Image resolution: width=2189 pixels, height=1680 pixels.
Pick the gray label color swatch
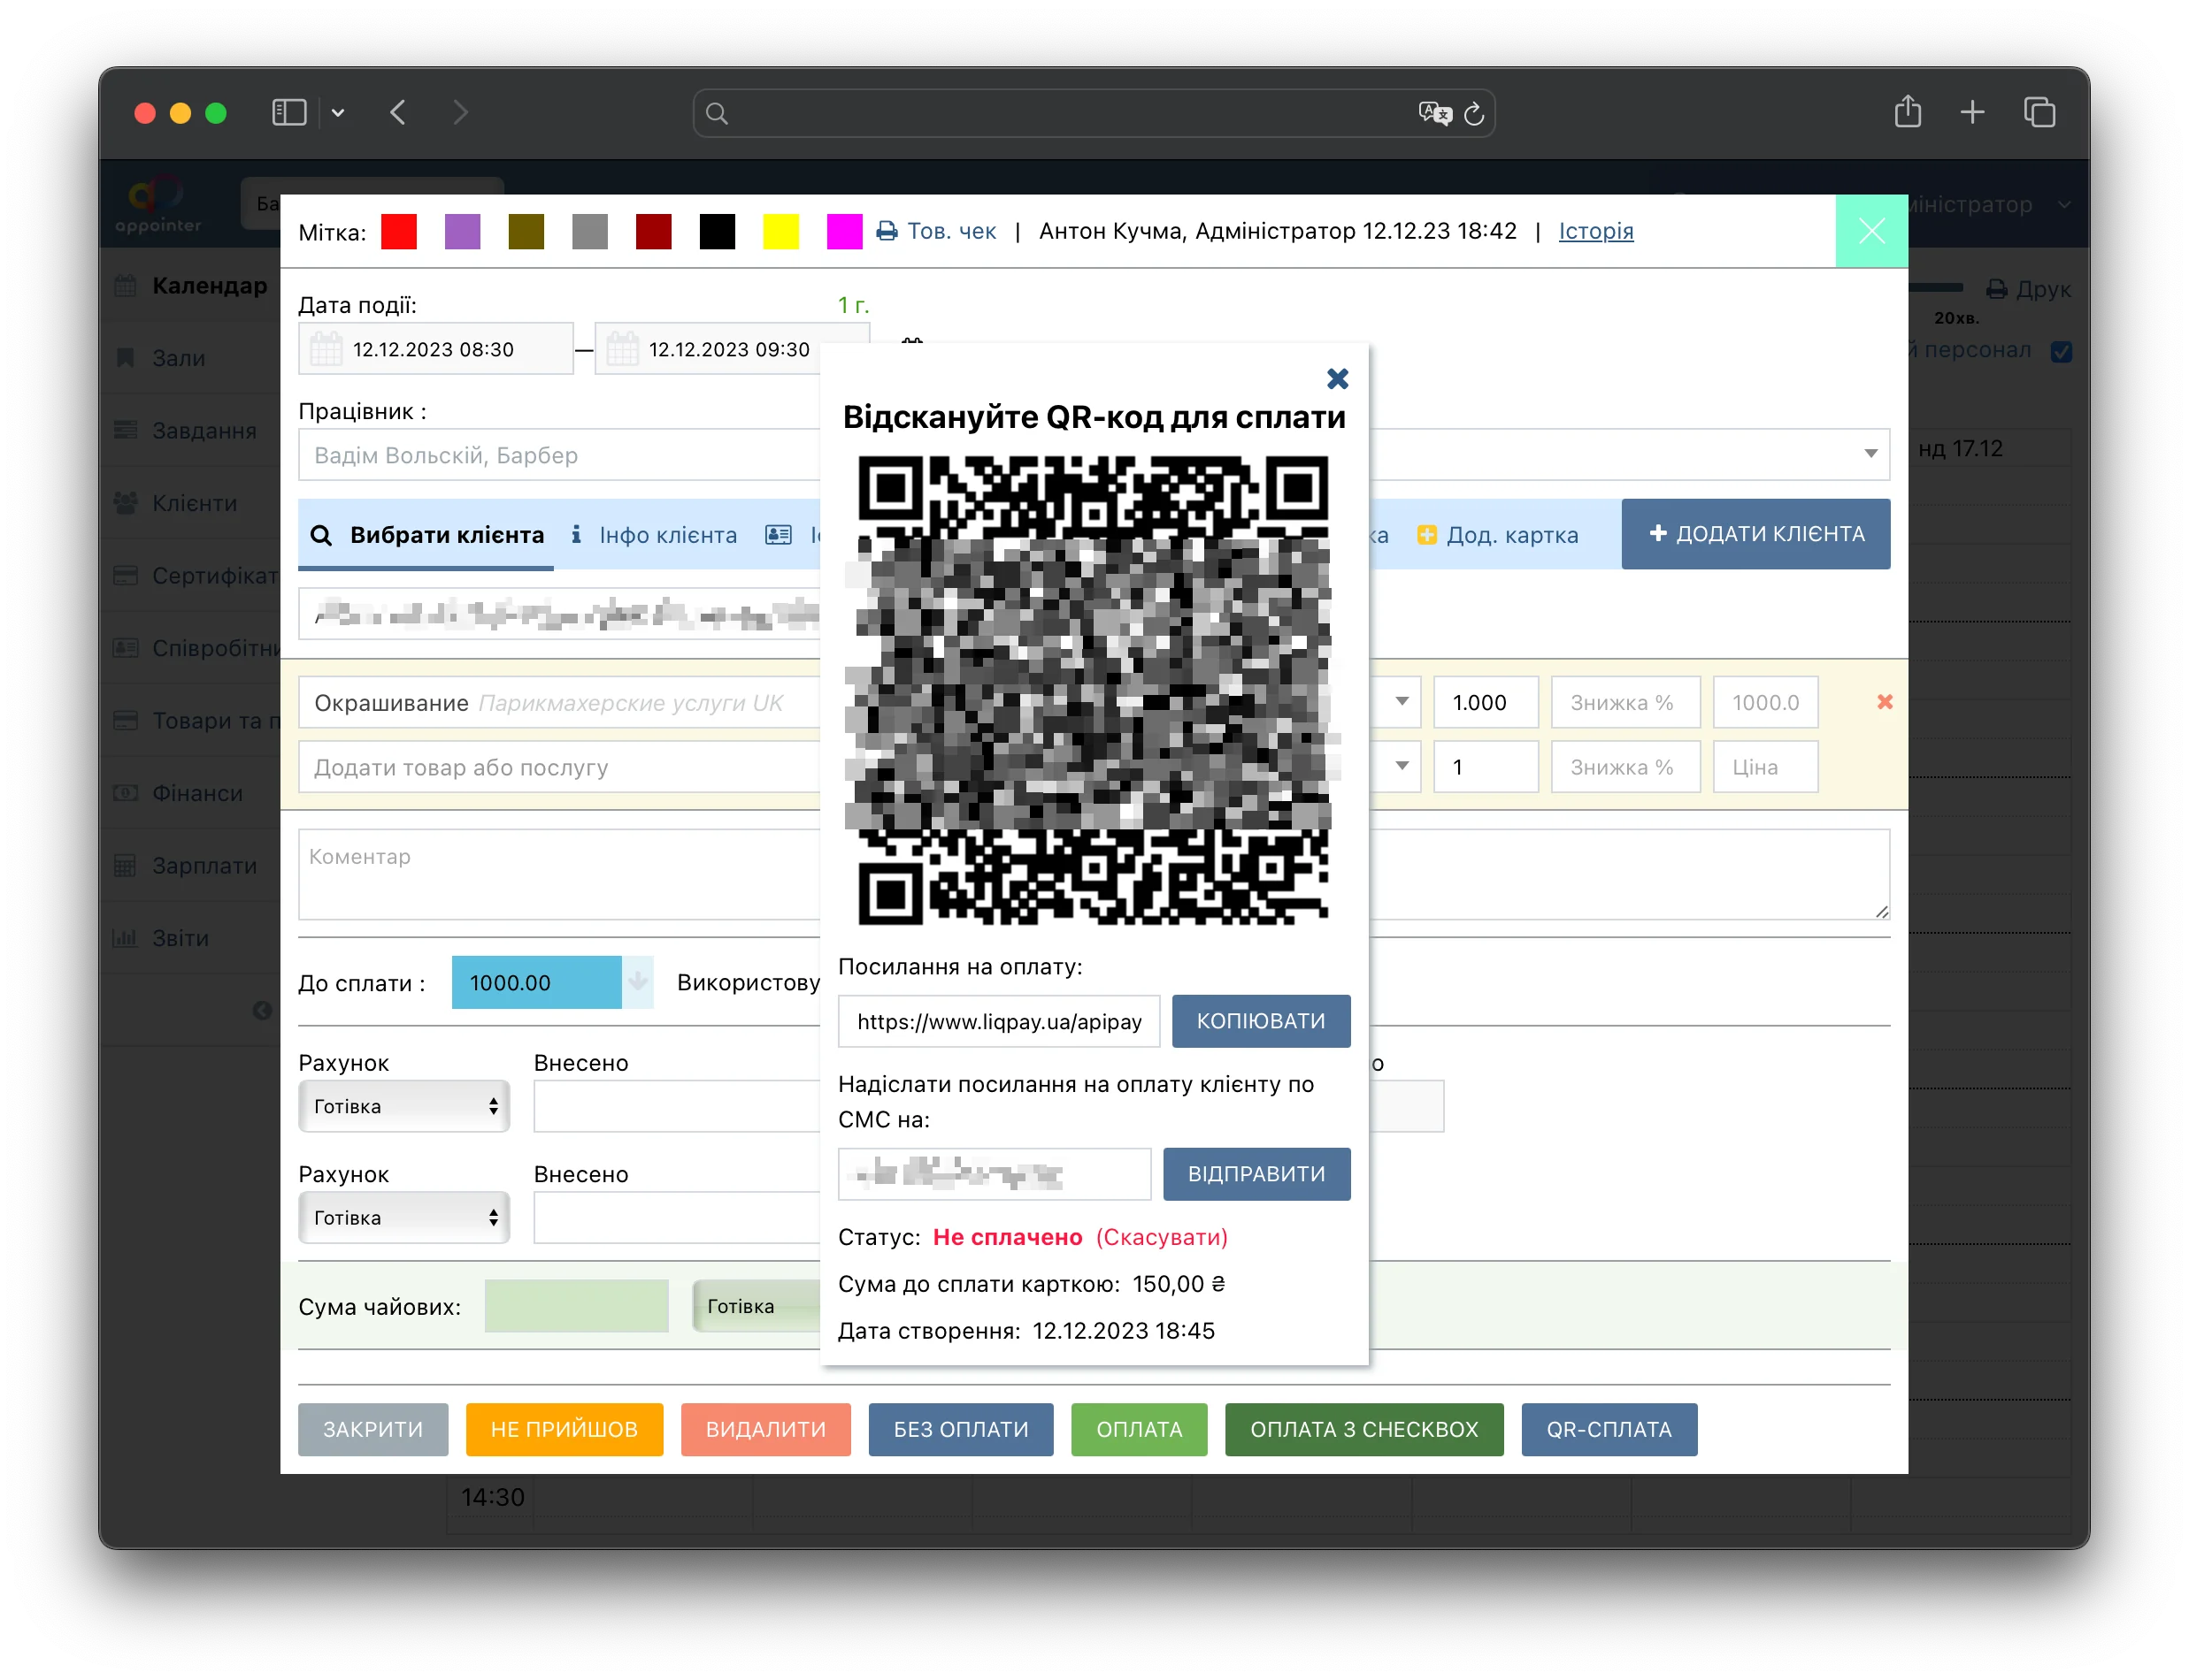tap(590, 232)
